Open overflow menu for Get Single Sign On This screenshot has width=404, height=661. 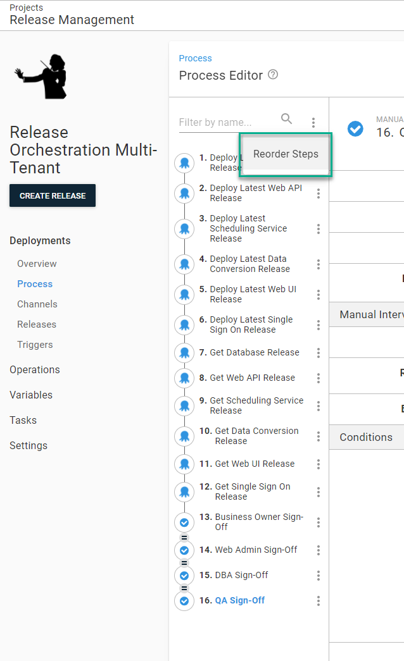tap(319, 491)
